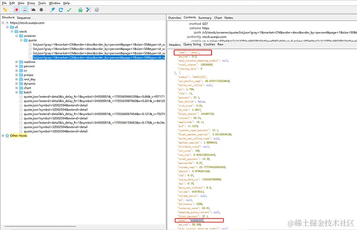This screenshot has width=357, height=230.
Task: Click the green basket toolbar icon
Action: tap(80, 10)
